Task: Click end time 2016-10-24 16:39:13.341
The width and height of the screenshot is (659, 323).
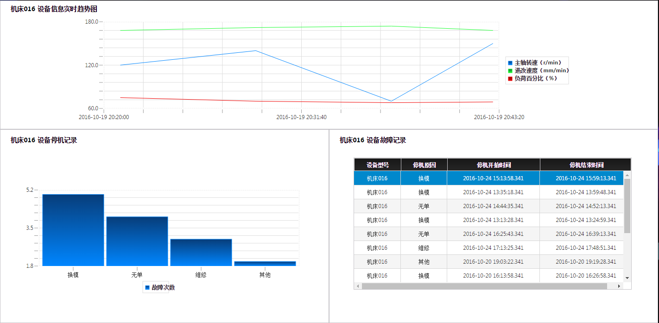Action: (x=586, y=234)
